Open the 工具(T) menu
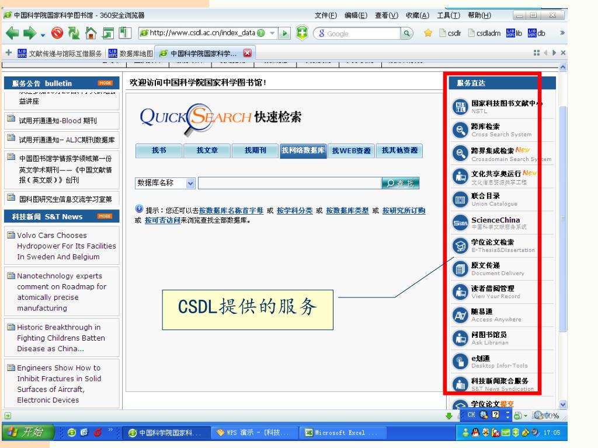Viewport: 598px width, 448px height. click(448, 15)
